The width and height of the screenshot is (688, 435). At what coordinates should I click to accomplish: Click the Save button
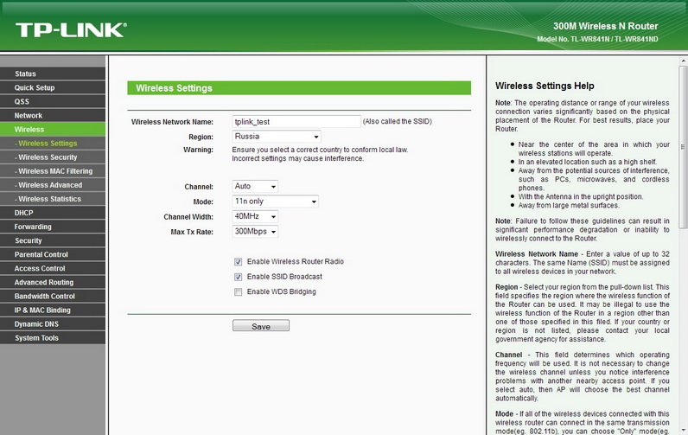point(260,326)
